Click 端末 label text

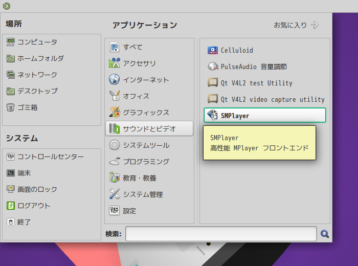point(24,173)
